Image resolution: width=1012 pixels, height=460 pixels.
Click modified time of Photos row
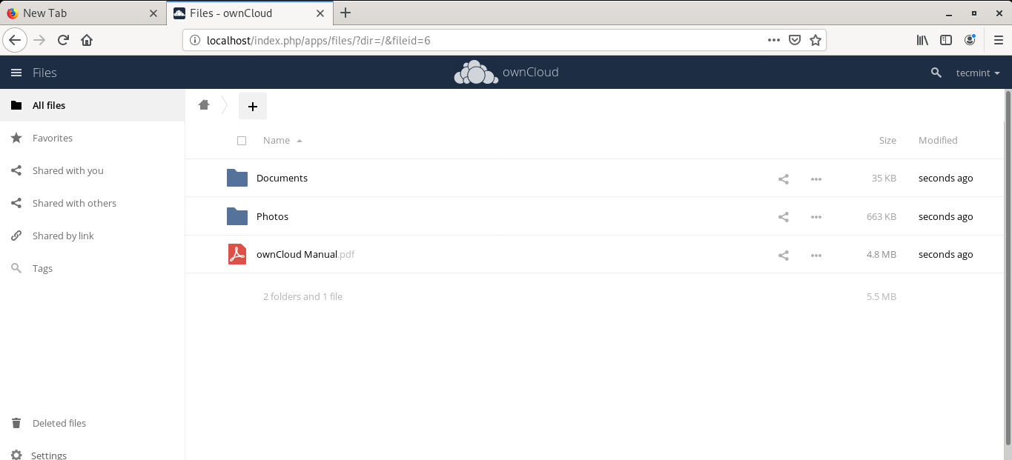coord(945,217)
